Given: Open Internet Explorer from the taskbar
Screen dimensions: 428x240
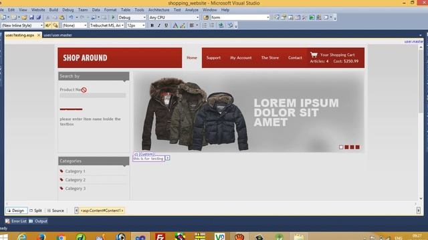Looking at the screenshot, I should pos(22,237).
